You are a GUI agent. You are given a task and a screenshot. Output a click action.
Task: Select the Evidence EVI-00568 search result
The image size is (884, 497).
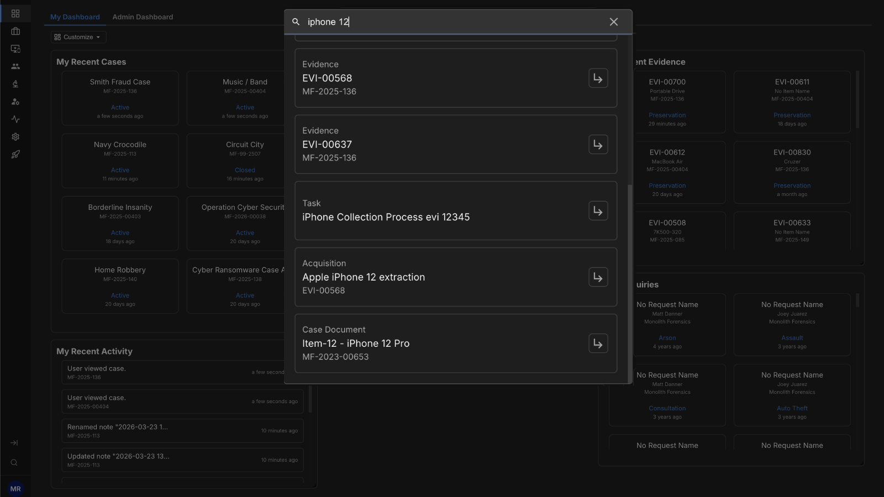pyautogui.click(x=456, y=78)
